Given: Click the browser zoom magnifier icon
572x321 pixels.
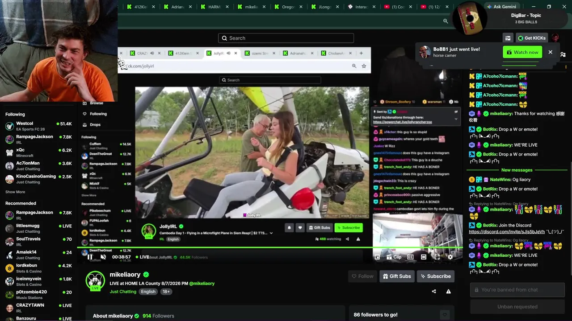Looking at the screenshot, I should [x=446, y=21].
